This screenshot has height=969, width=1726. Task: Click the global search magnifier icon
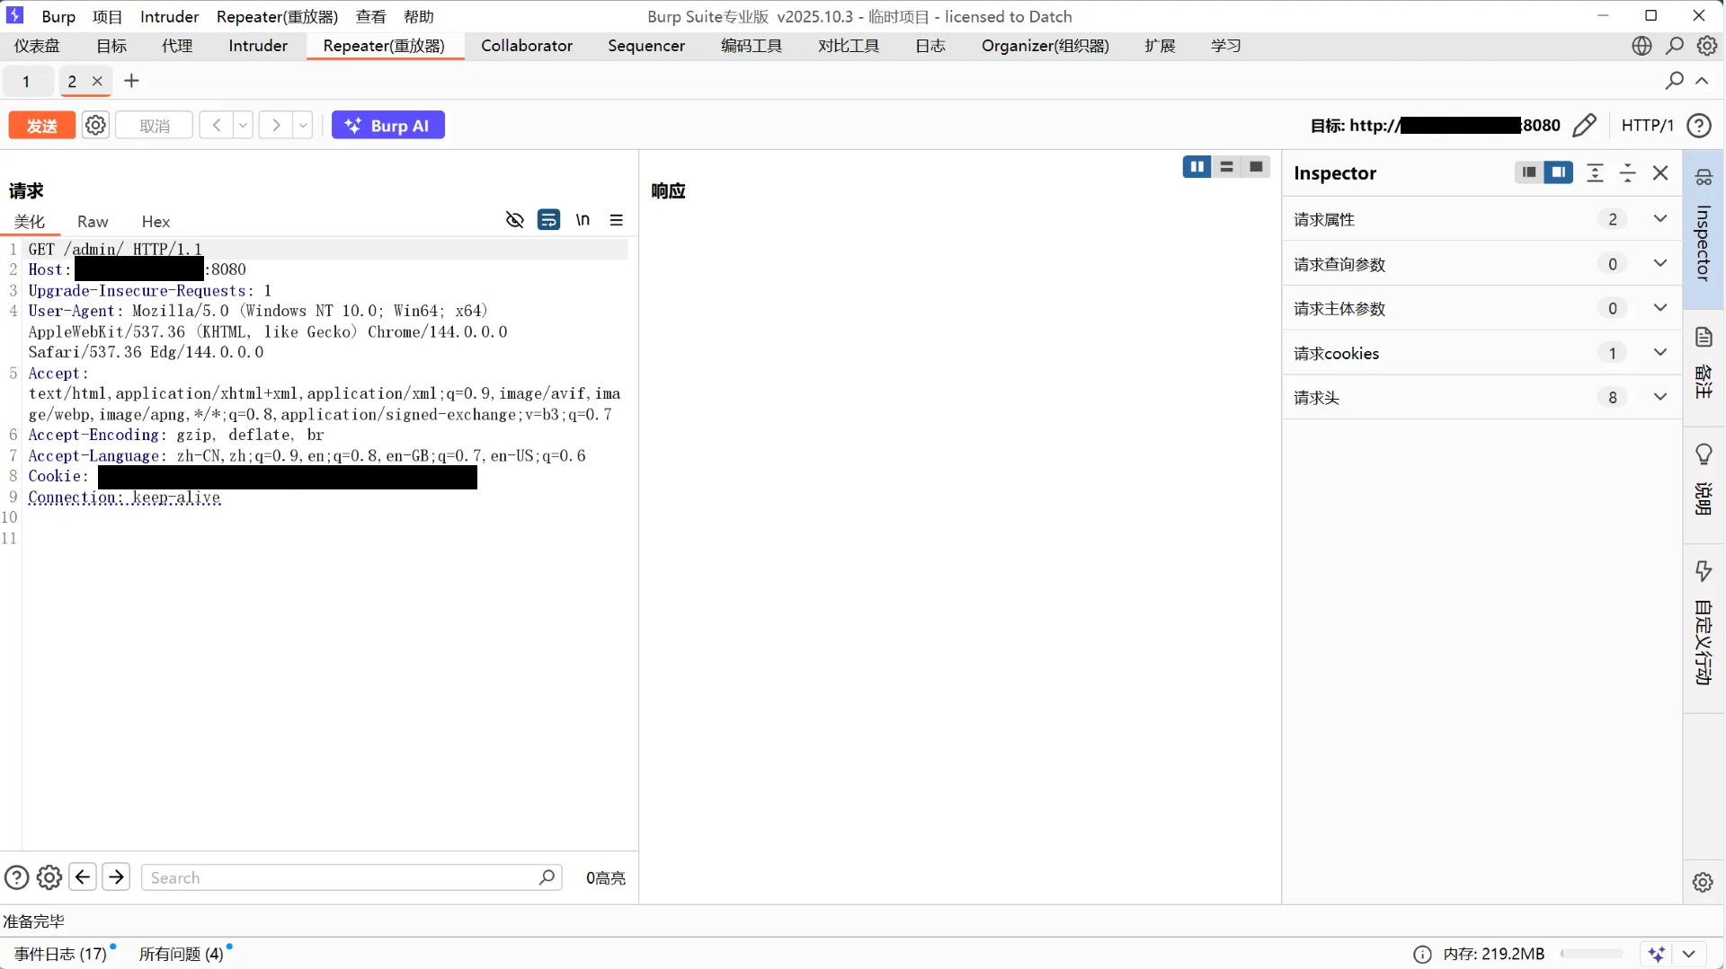pyautogui.click(x=1675, y=46)
